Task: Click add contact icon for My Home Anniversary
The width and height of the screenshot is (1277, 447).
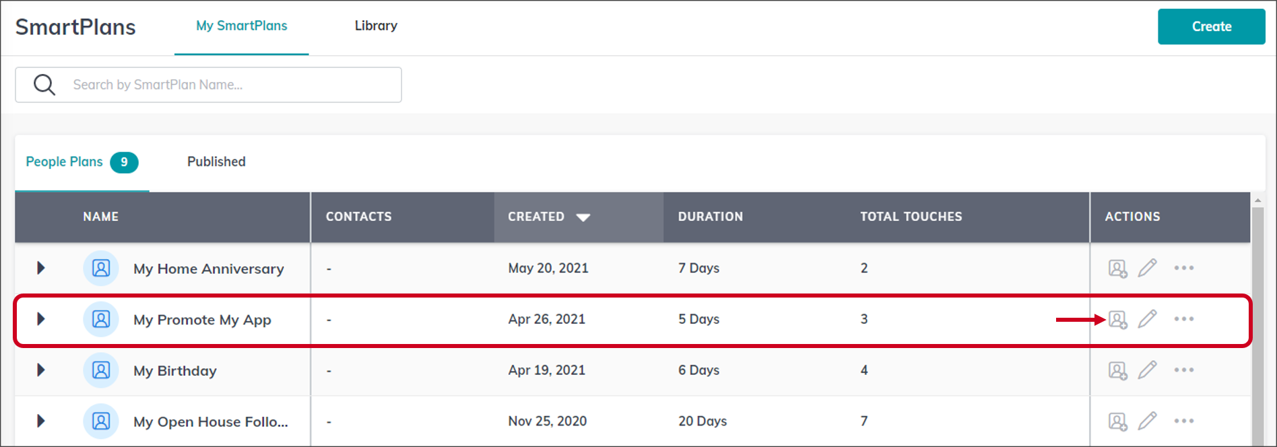Action: tap(1117, 269)
